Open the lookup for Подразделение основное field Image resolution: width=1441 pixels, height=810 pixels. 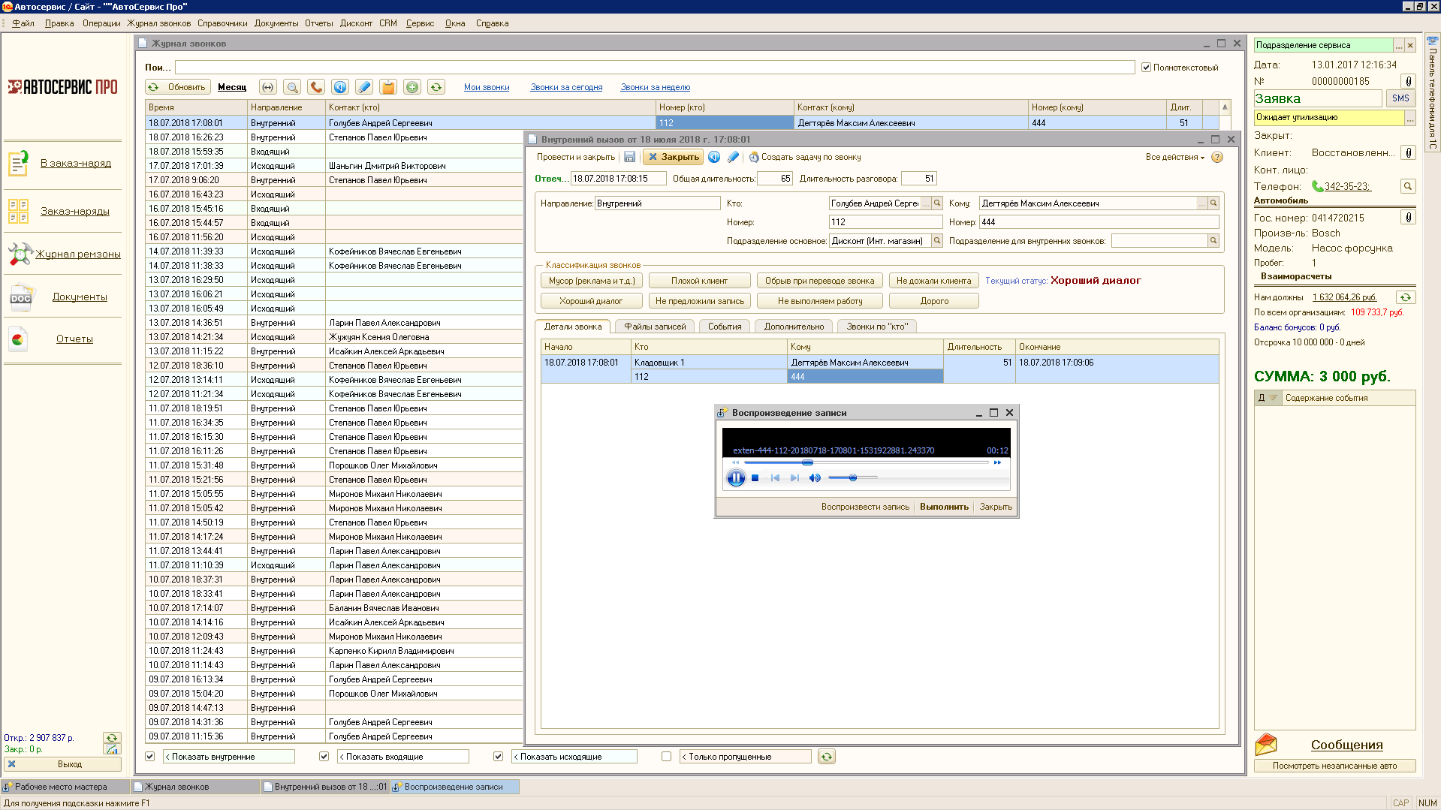click(937, 241)
